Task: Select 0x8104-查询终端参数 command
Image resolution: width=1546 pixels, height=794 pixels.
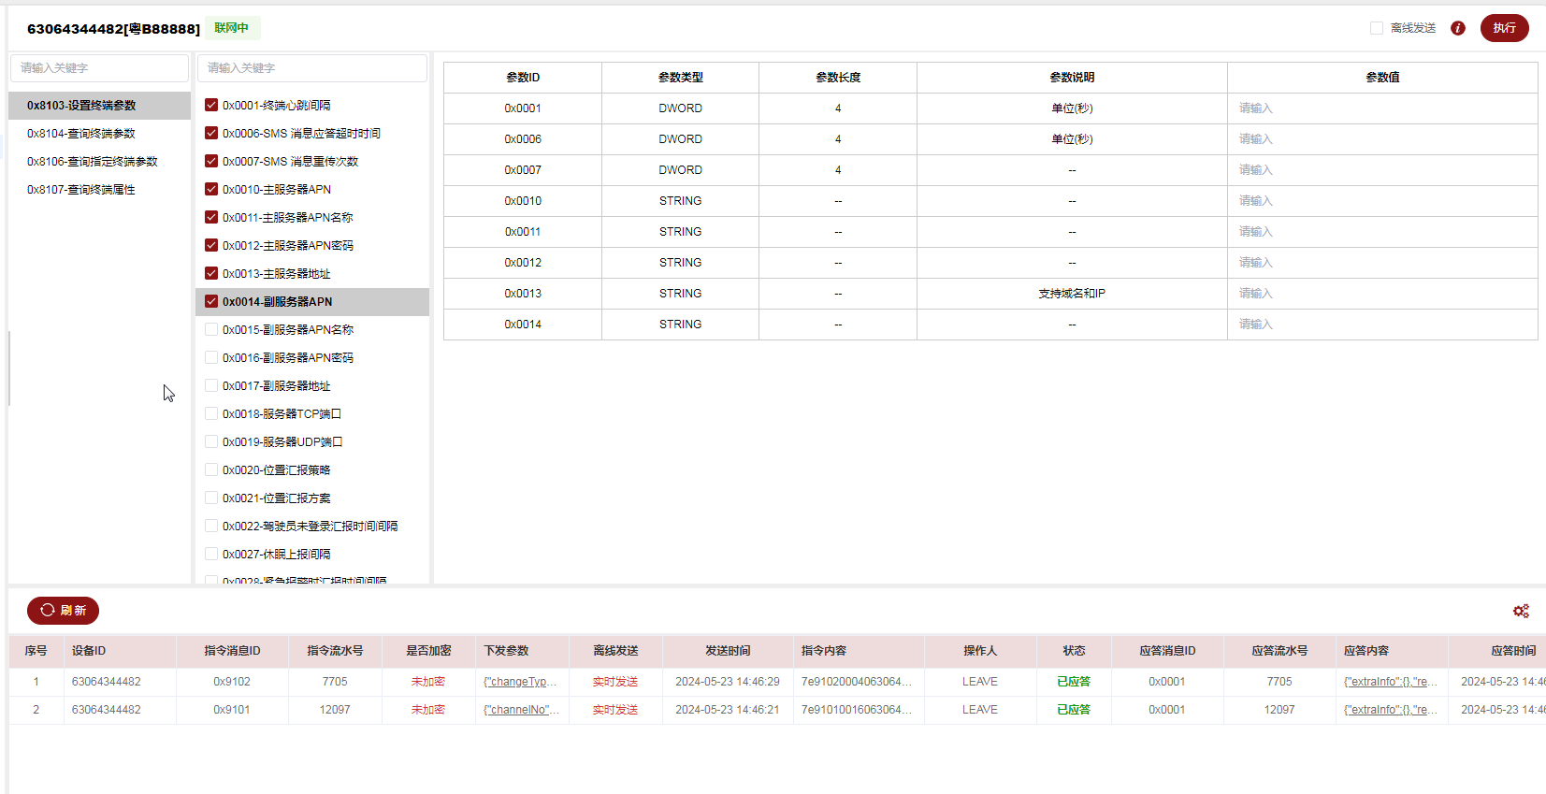Action: [81, 134]
